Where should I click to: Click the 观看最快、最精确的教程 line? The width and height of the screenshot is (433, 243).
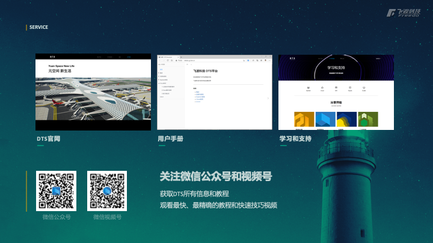click(x=218, y=205)
